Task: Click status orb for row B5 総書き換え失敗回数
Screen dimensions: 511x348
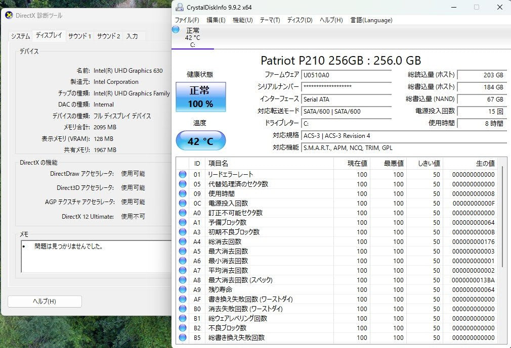Action: pyautogui.click(x=183, y=337)
